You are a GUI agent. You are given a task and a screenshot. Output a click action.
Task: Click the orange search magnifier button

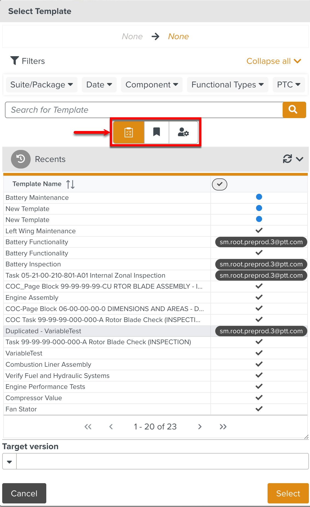tap(294, 110)
